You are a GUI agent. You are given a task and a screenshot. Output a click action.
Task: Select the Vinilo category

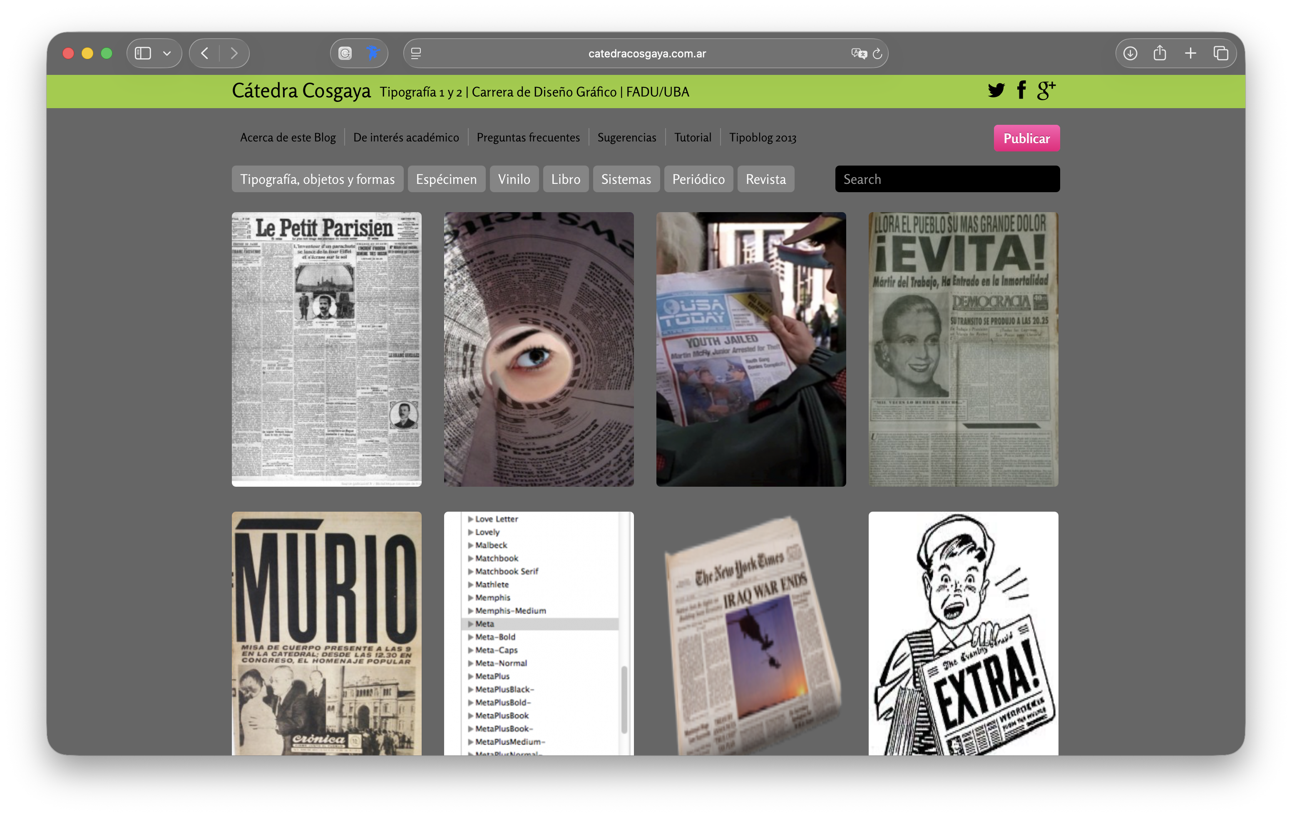(x=514, y=179)
